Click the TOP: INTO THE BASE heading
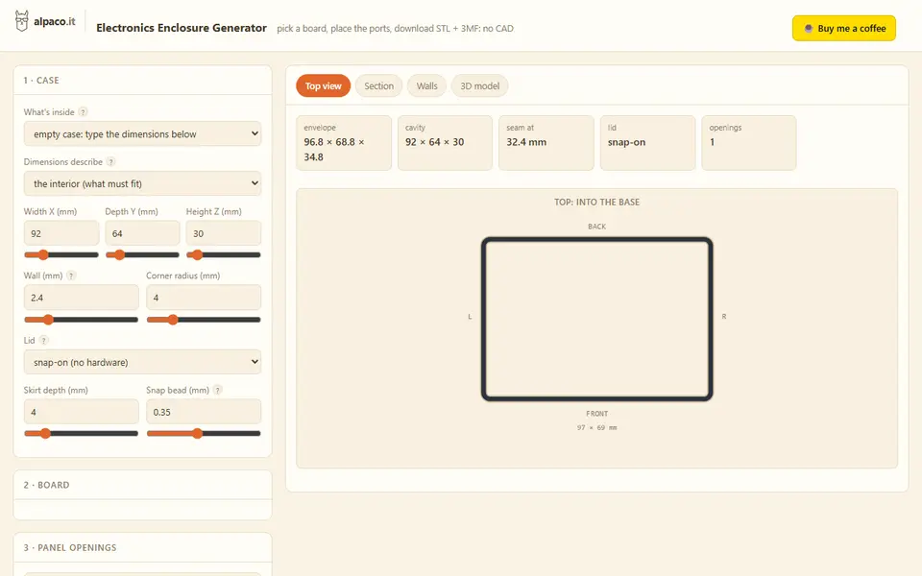The width and height of the screenshot is (922, 576). tap(596, 203)
